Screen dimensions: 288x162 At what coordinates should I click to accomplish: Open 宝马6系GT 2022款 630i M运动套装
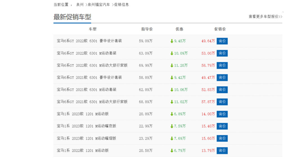(x=87, y=53)
